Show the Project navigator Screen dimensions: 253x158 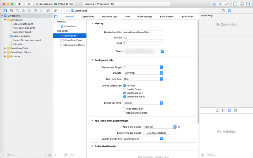click(x=5, y=11)
